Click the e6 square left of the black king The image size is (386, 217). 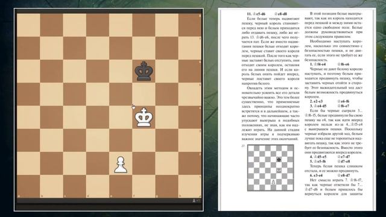pyautogui.click(x=121, y=71)
